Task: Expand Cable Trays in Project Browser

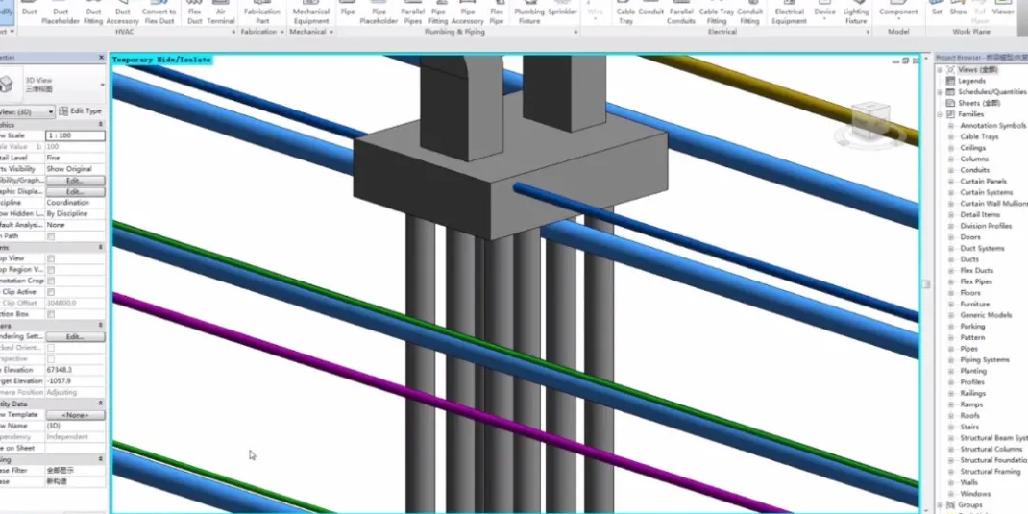Action: click(x=951, y=137)
